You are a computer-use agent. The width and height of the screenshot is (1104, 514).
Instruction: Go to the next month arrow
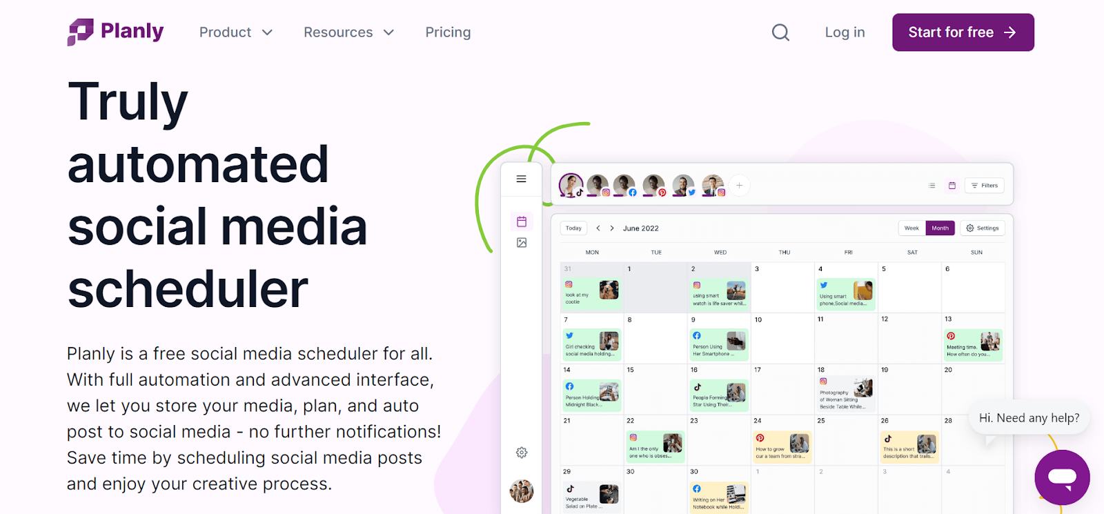pos(612,228)
